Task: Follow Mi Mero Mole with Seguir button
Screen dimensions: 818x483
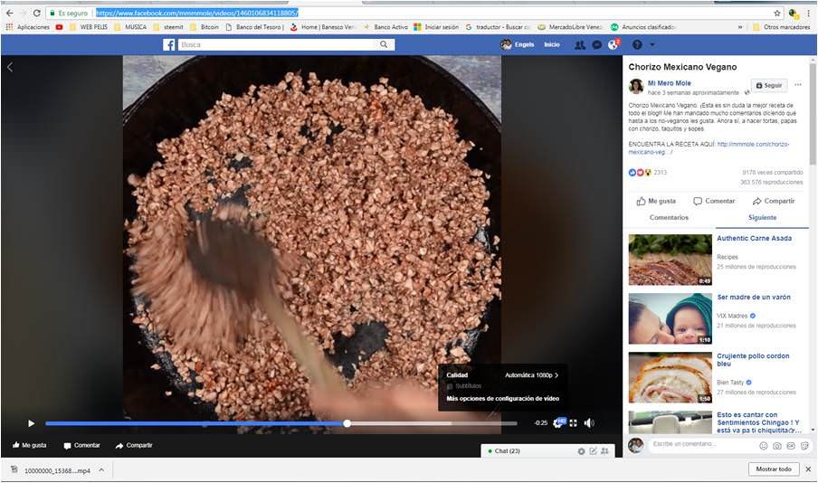Action: (x=769, y=86)
